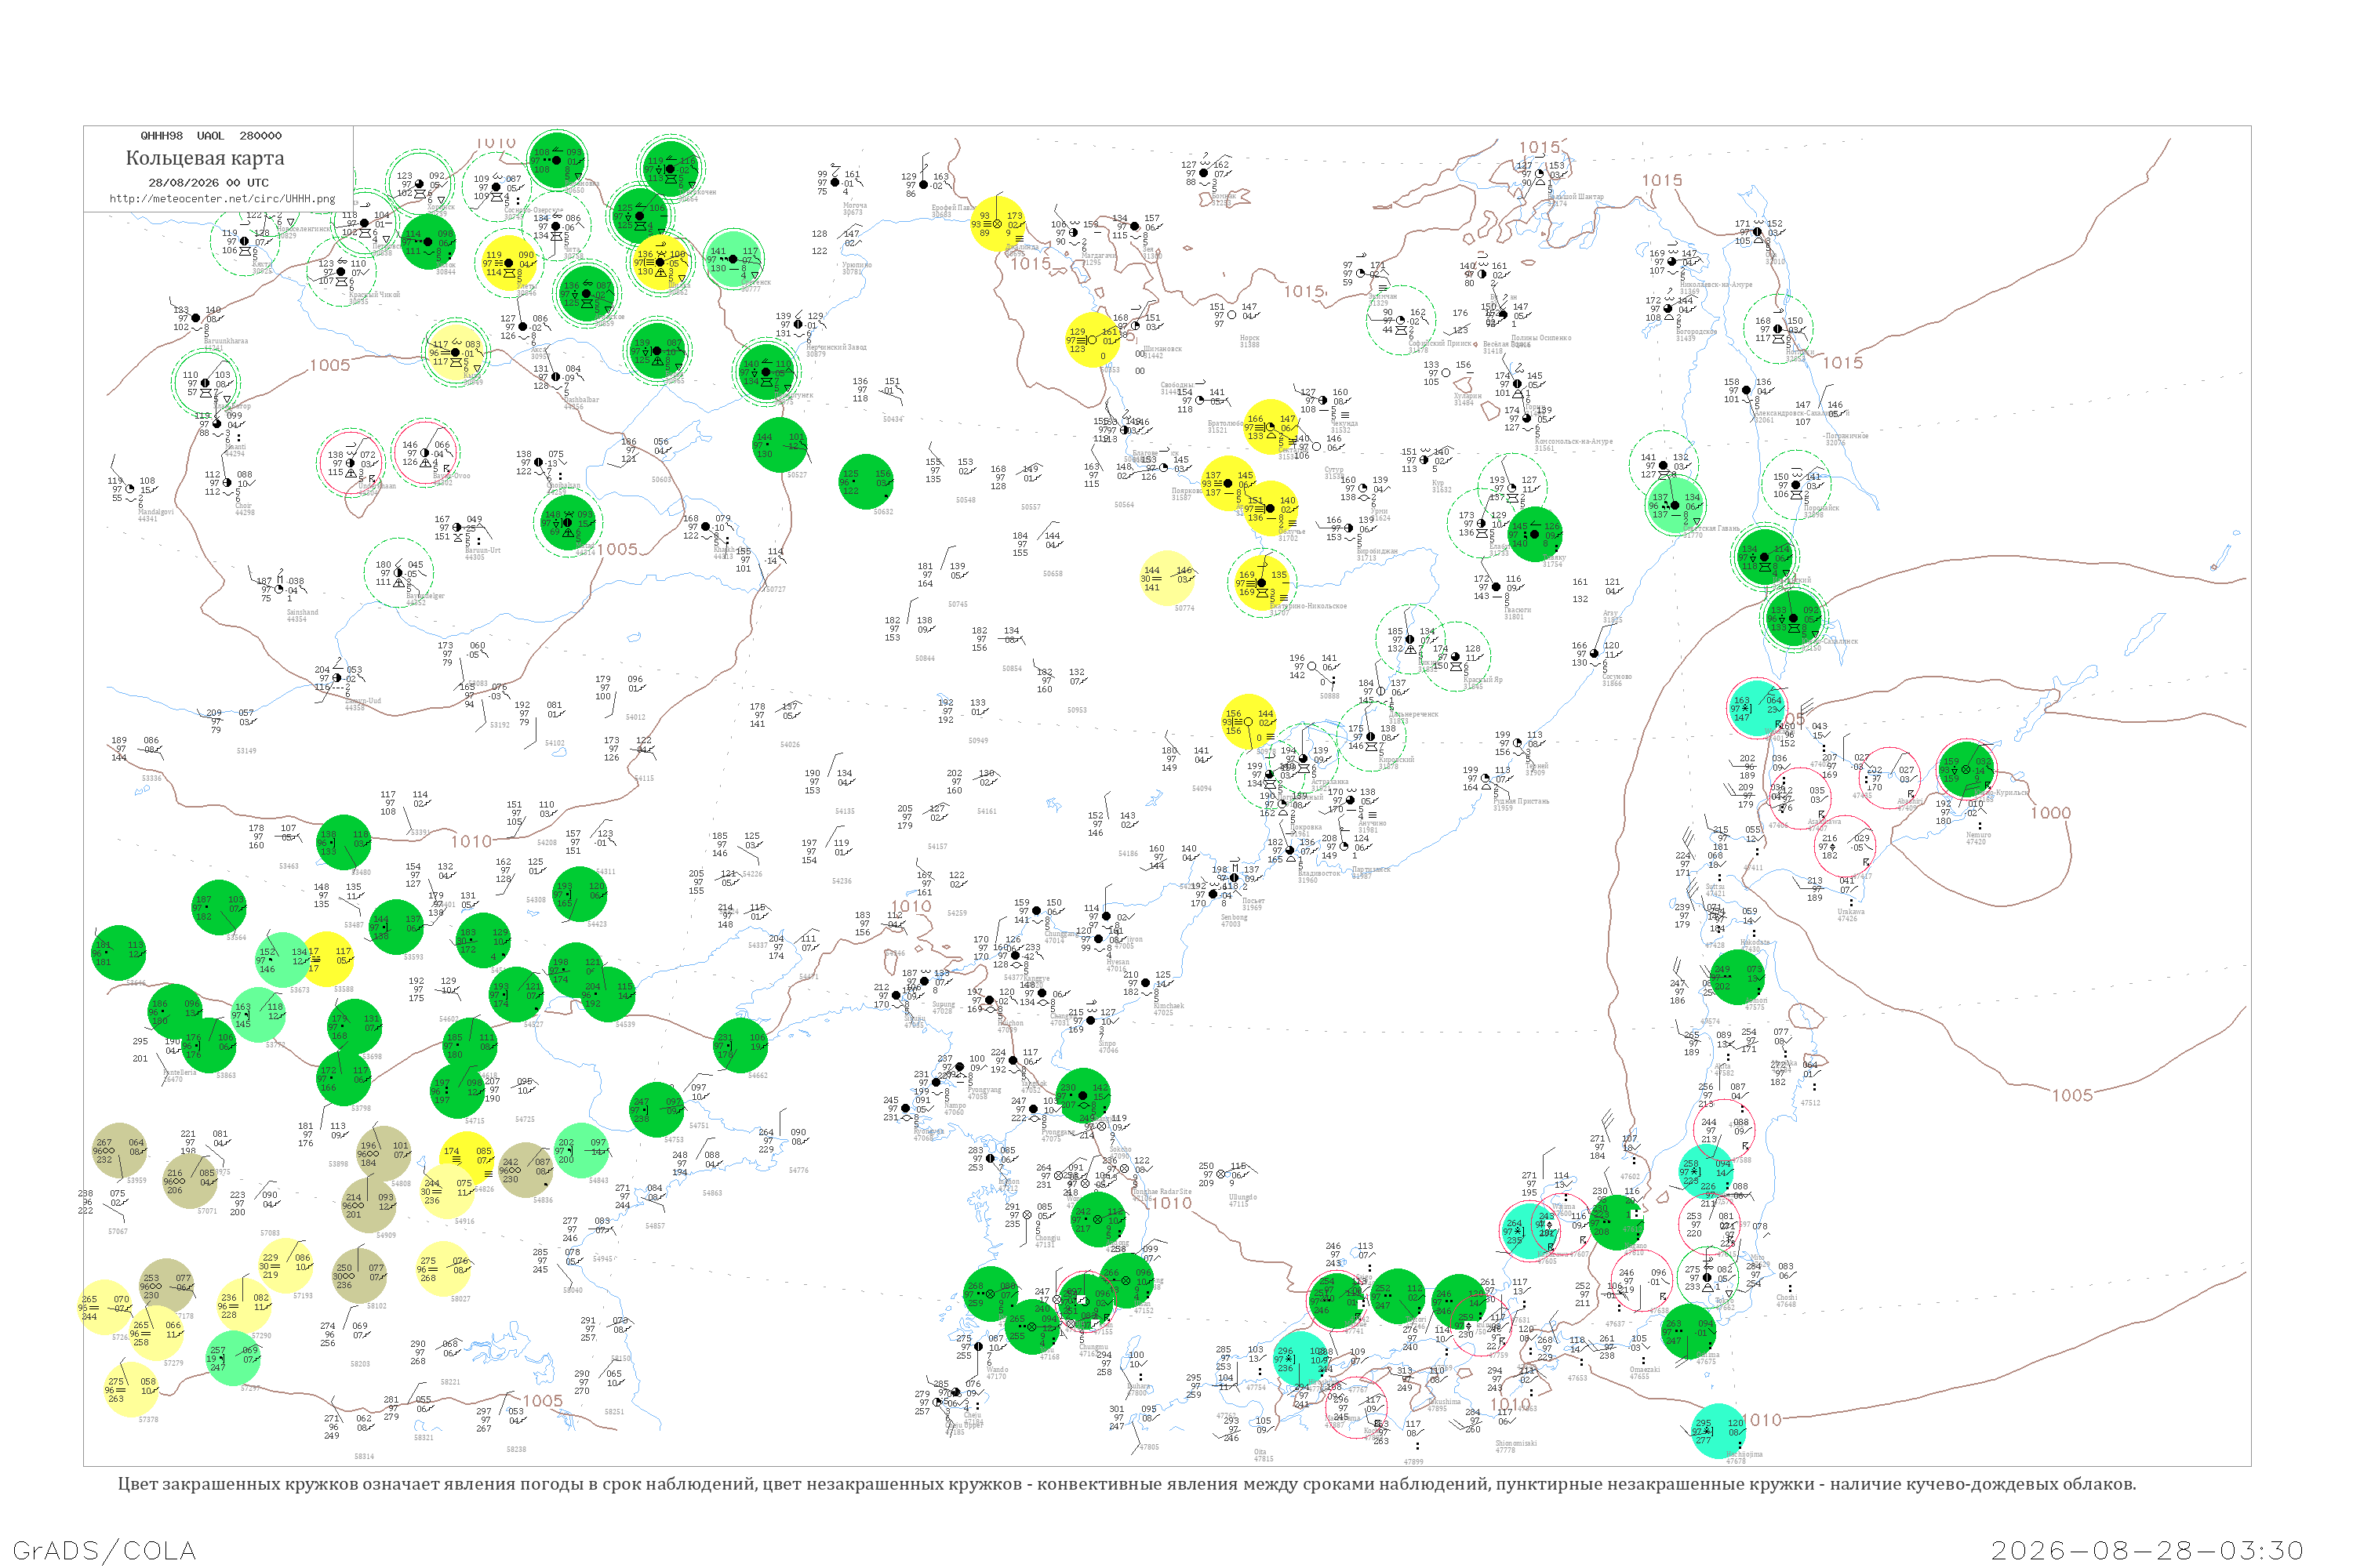The width and height of the screenshot is (2353, 1568).
Task: Click the Baruunkharaa station name
Action: point(226,342)
